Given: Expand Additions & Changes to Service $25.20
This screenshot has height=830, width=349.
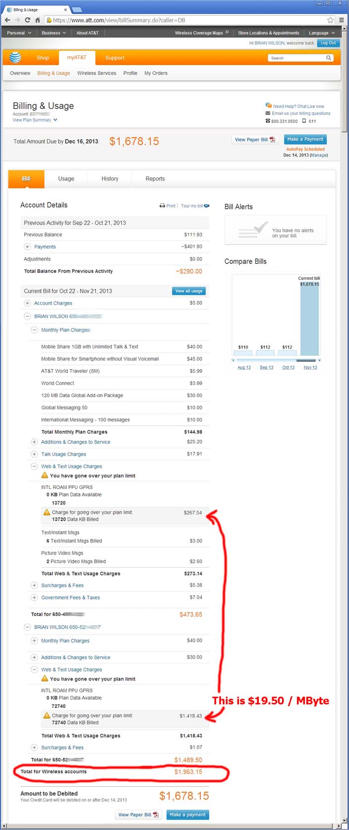Looking at the screenshot, I should pyautogui.click(x=34, y=442).
